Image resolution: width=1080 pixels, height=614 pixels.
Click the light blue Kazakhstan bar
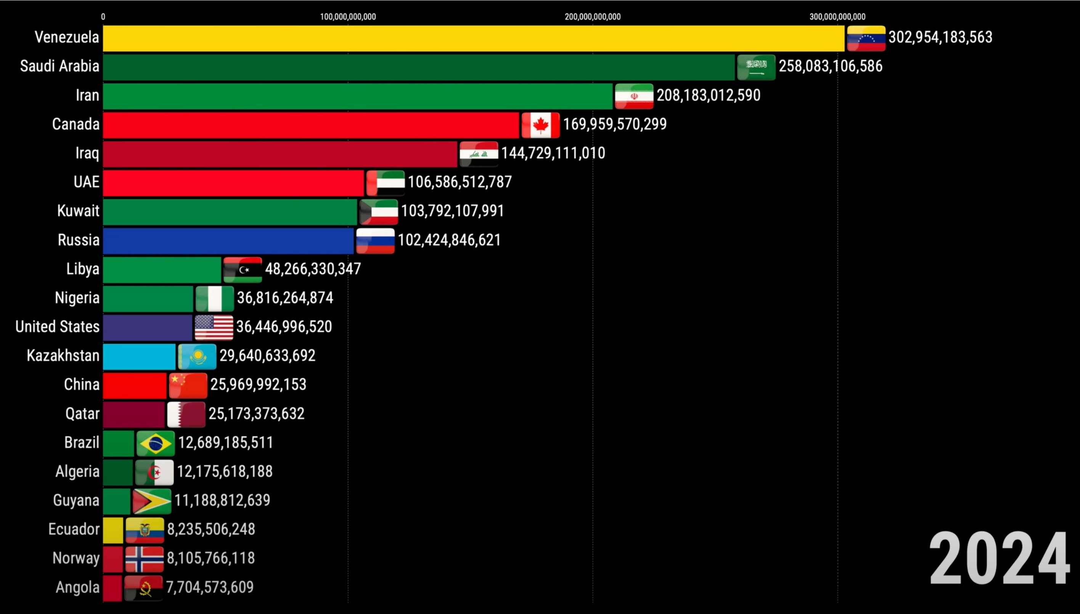click(139, 357)
